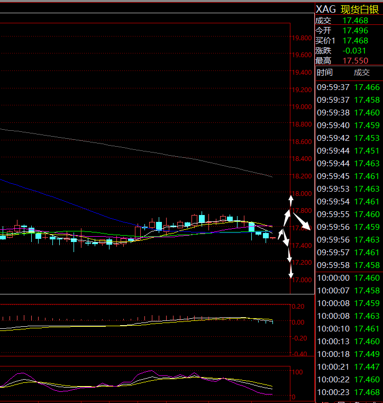Select the tick row at 09:59:42
Image resolution: width=383 pixels, height=403 pixels.
click(x=348, y=138)
